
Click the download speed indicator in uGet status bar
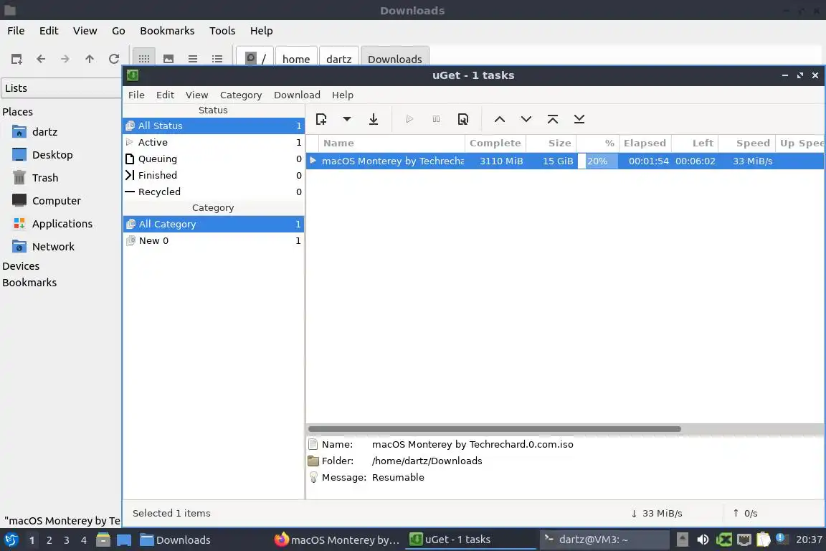pyautogui.click(x=656, y=513)
